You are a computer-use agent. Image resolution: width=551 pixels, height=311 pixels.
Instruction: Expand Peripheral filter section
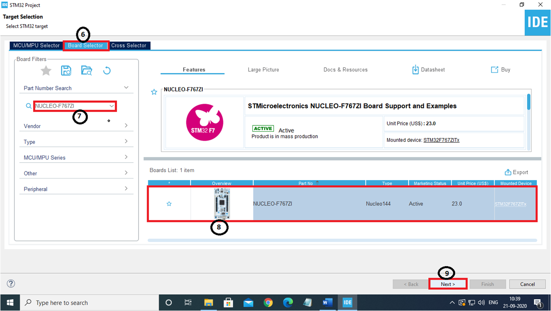126,189
